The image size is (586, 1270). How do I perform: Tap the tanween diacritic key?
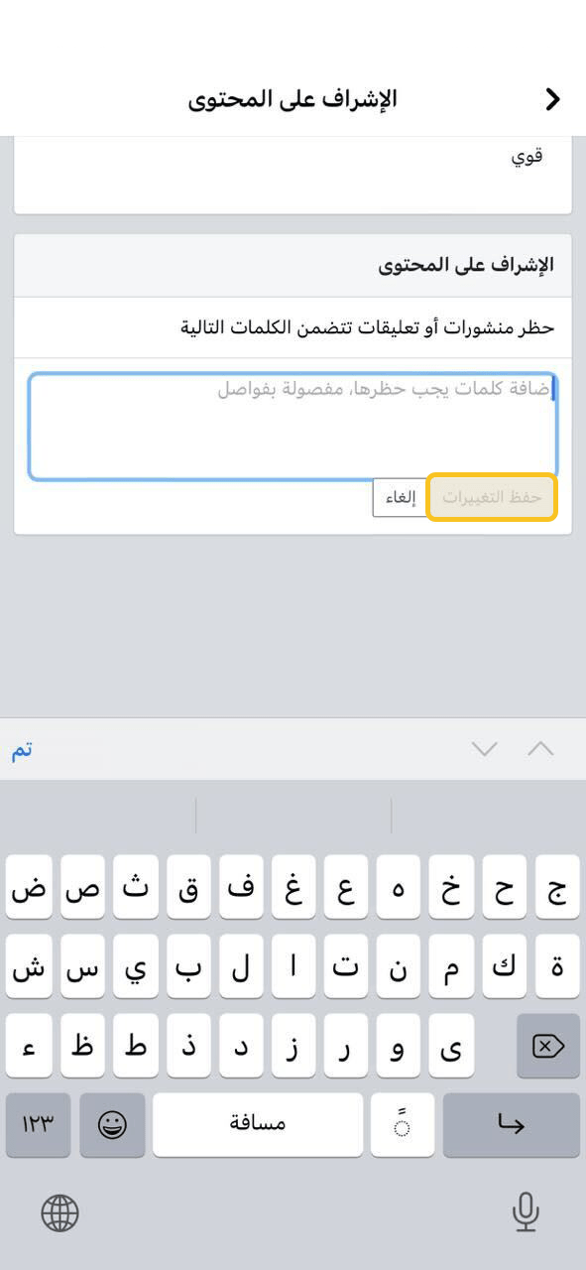[403, 1125]
